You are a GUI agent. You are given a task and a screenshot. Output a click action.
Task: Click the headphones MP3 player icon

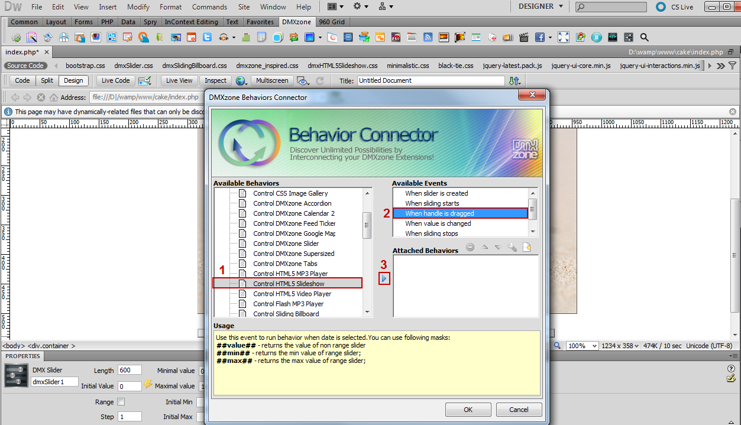[224, 37]
